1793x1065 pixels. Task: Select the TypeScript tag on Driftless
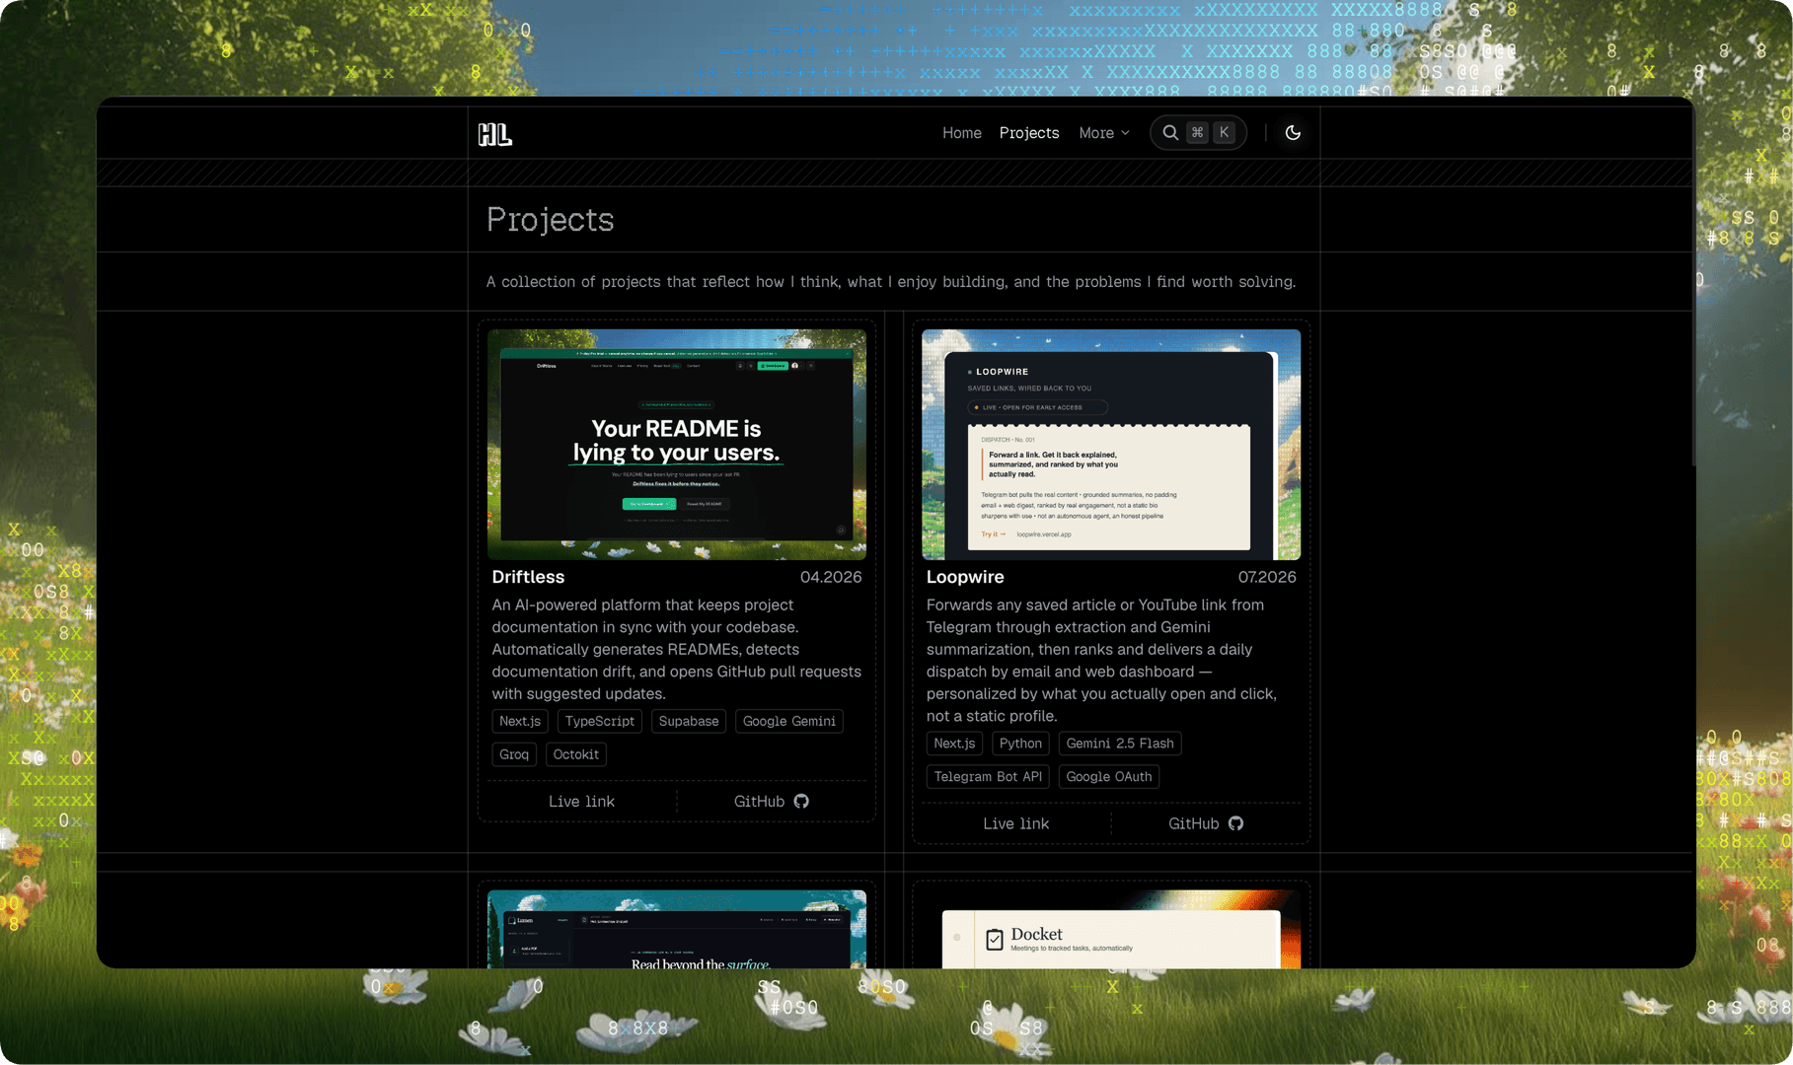click(600, 722)
